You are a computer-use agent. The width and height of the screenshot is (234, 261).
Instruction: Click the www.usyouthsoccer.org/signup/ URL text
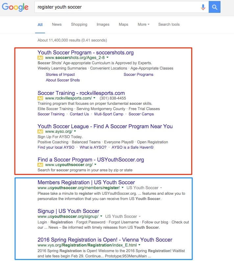click(x=68, y=217)
